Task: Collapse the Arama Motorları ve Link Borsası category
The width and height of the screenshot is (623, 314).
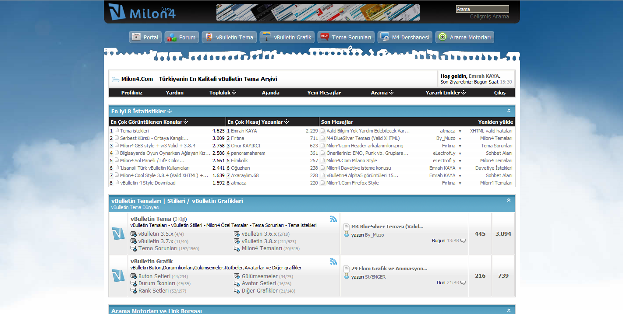Action: [x=509, y=310]
